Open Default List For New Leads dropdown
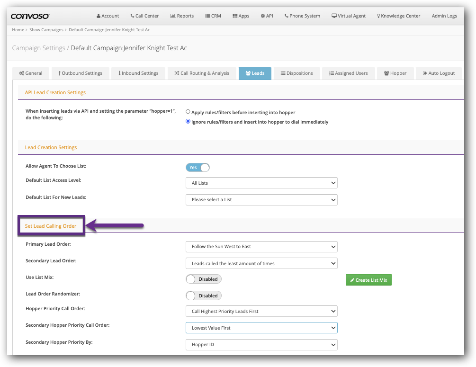 pos(261,200)
